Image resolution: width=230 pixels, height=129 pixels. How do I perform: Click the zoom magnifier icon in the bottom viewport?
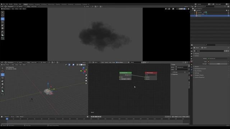click(x=86, y=75)
